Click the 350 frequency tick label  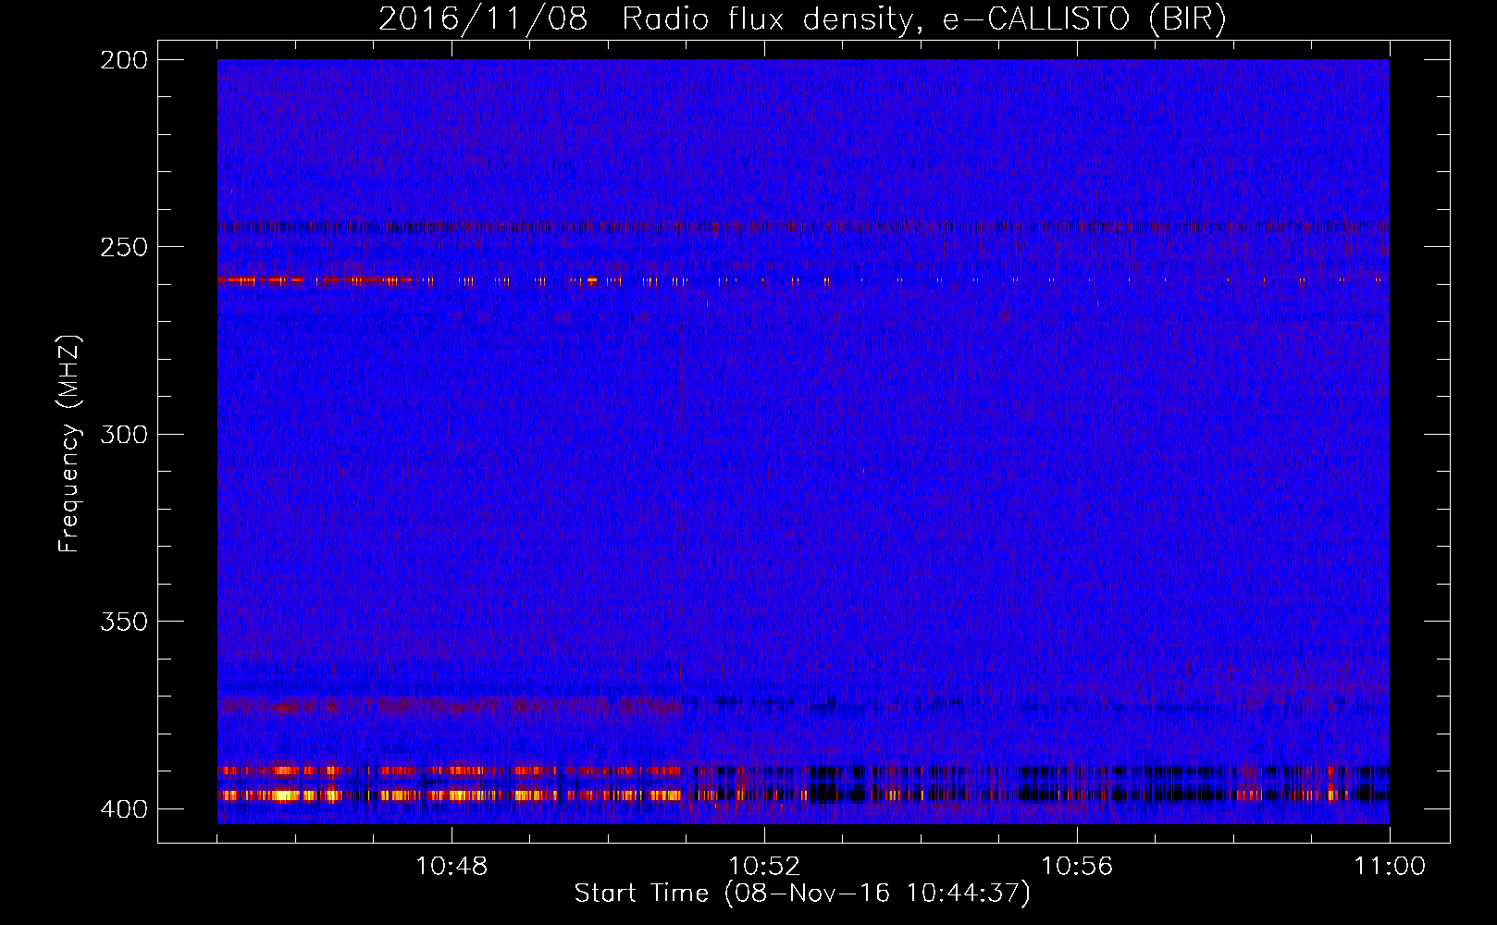(x=124, y=622)
